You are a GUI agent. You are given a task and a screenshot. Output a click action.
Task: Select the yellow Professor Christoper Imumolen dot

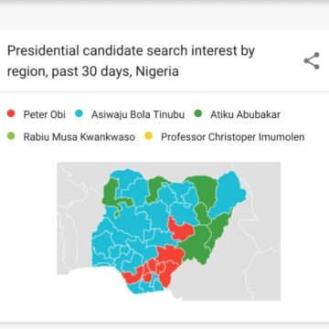tap(149, 136)
